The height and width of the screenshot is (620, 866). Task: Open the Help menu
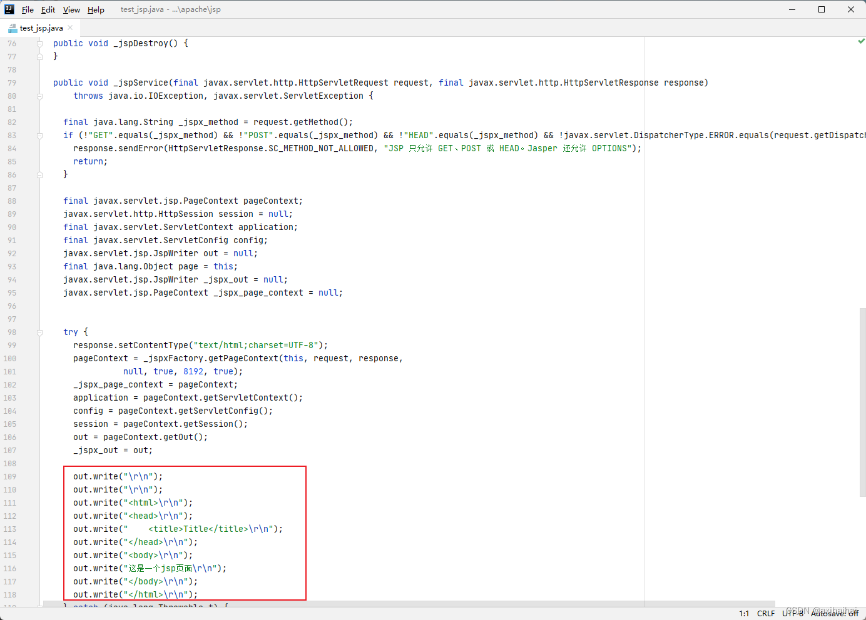[96, 9]
